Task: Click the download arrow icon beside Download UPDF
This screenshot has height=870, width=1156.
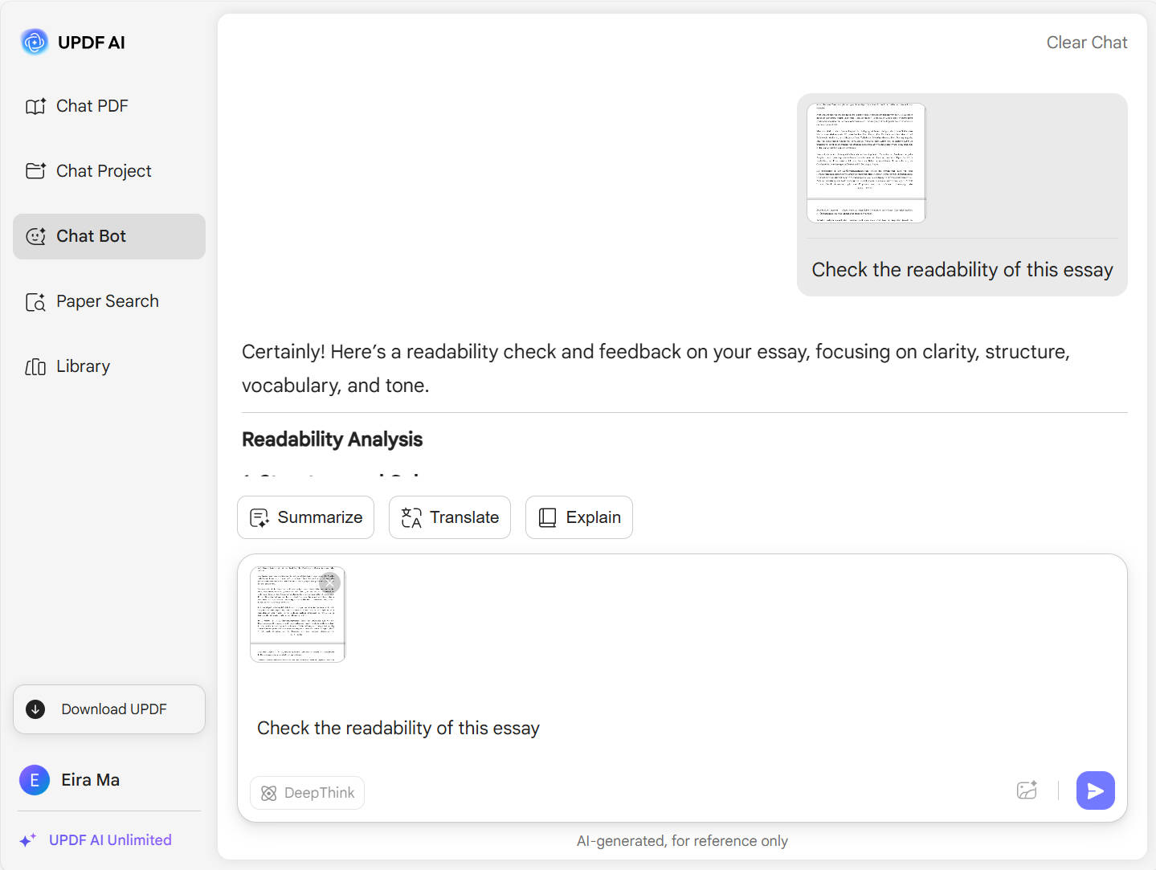Action: coord(35,709)
